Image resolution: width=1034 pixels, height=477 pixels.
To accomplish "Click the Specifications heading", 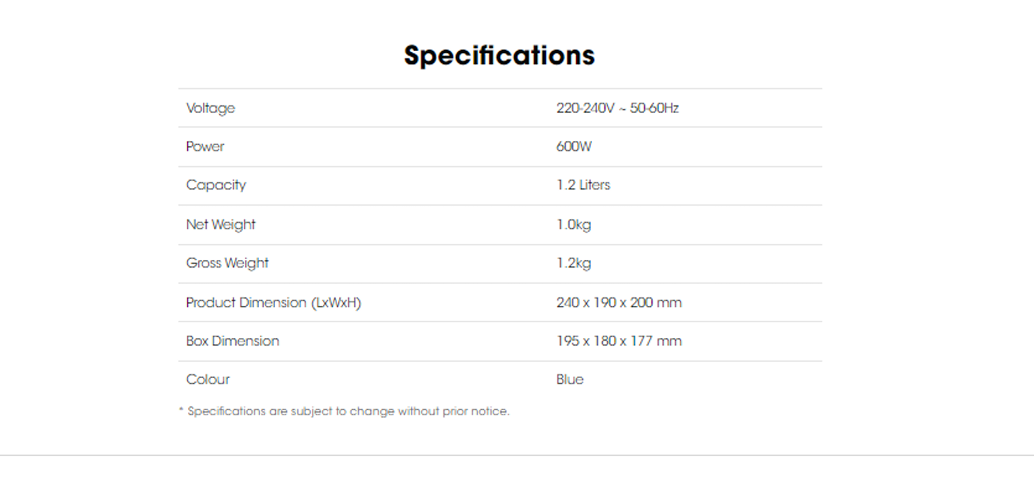I will (499, 56).
